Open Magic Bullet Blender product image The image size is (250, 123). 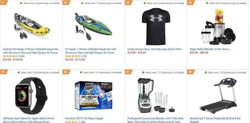[x=218, y=26]
